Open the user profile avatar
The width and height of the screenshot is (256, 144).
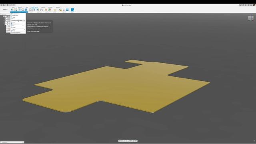pyautogui.click(x=254, y=5)
